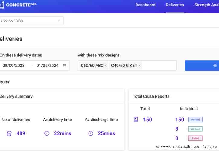Open the calendar date picker icon
This screenshot has width=219, height=151.
click(65, 66)
